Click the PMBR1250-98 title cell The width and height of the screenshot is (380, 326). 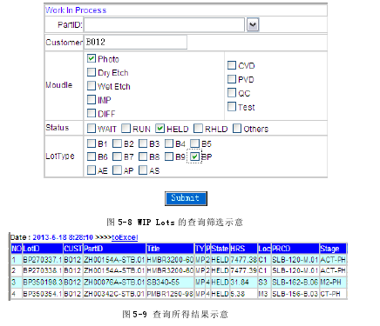(x=170, y=294)
